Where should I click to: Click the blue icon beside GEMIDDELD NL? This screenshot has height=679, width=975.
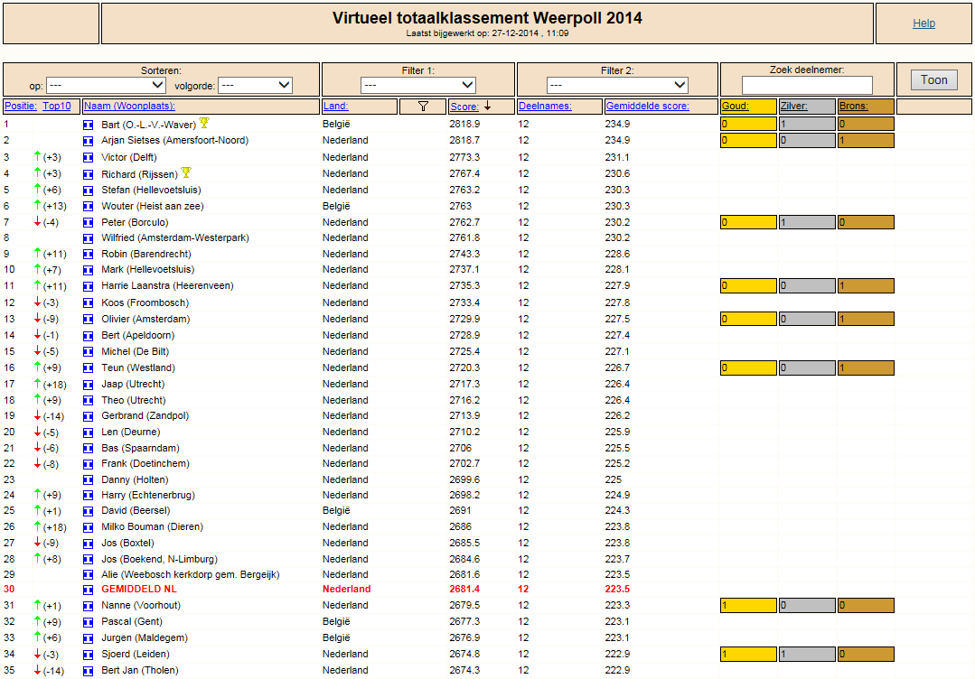pyautogui.click(x=89, y=590)
